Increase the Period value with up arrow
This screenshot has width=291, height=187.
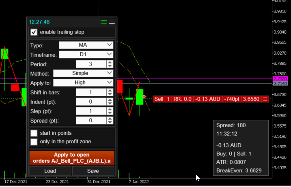pyautogui.click(x=110, y=62)
